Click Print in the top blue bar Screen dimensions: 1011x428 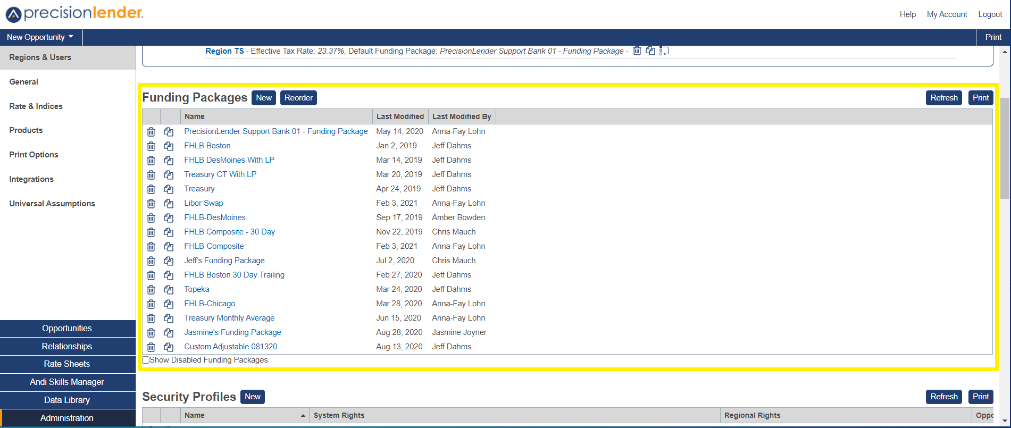(993, 37)
